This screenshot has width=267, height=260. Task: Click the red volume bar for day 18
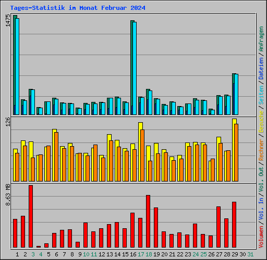[x=148, y=222]
